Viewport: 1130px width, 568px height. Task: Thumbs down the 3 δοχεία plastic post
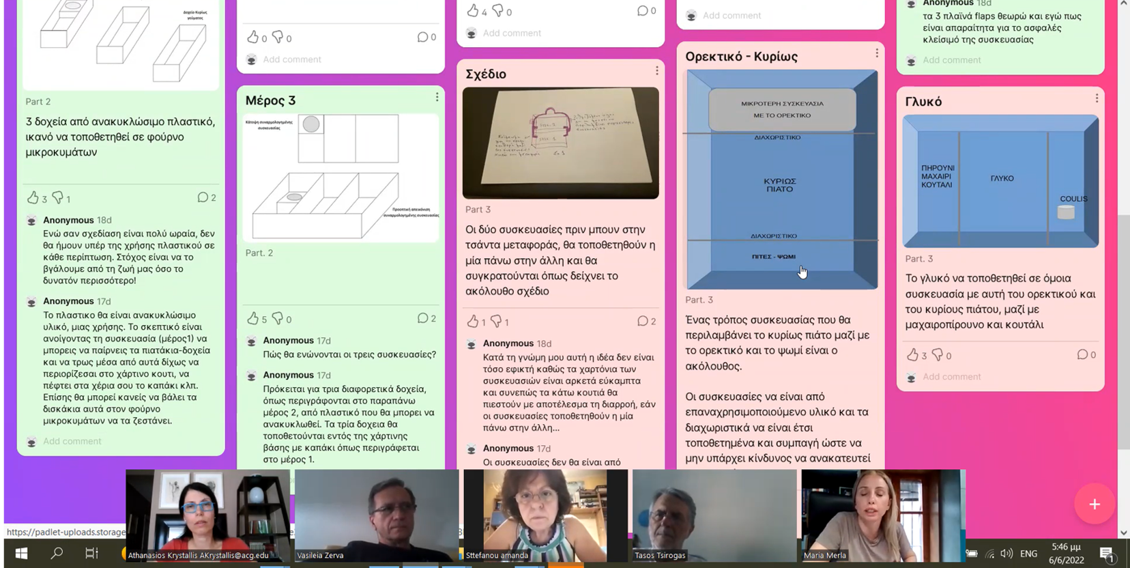click(58, 198)
